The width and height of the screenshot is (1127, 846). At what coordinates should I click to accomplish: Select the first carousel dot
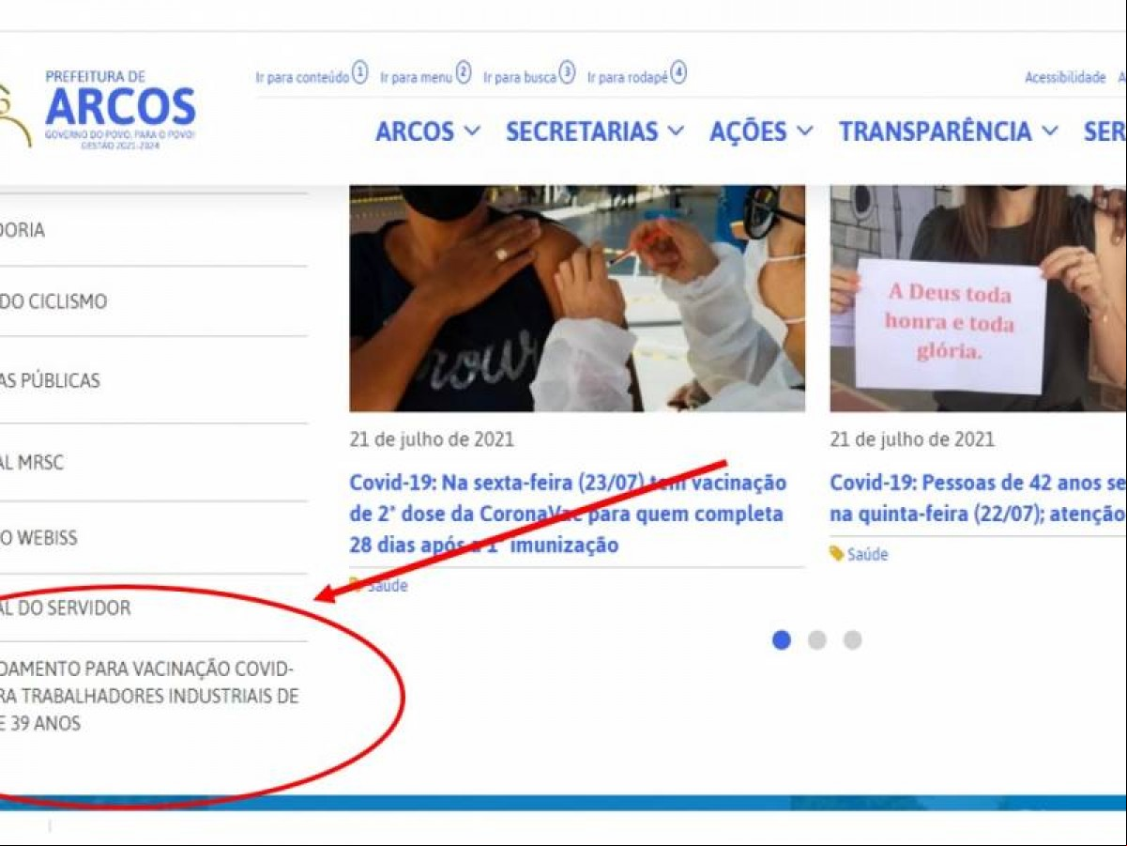pyautogui.click(x=782, y=640)
